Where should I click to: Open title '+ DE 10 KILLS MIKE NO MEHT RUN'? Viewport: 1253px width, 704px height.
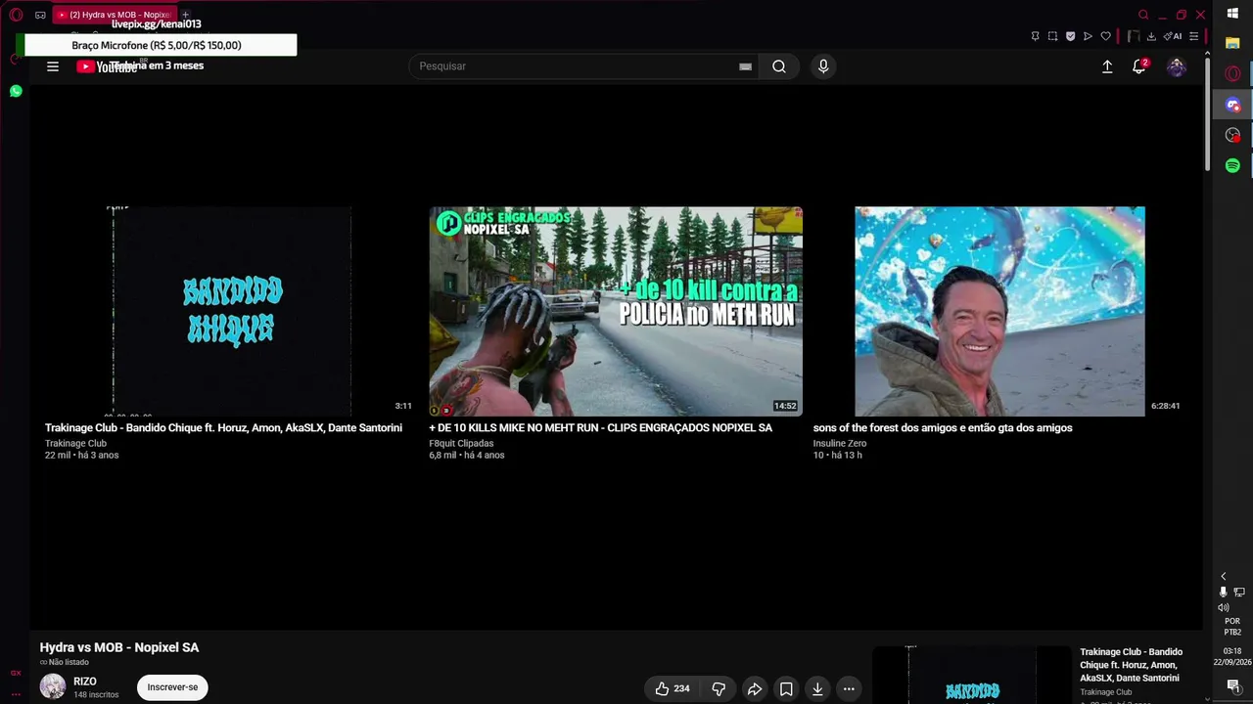(600, 428)
